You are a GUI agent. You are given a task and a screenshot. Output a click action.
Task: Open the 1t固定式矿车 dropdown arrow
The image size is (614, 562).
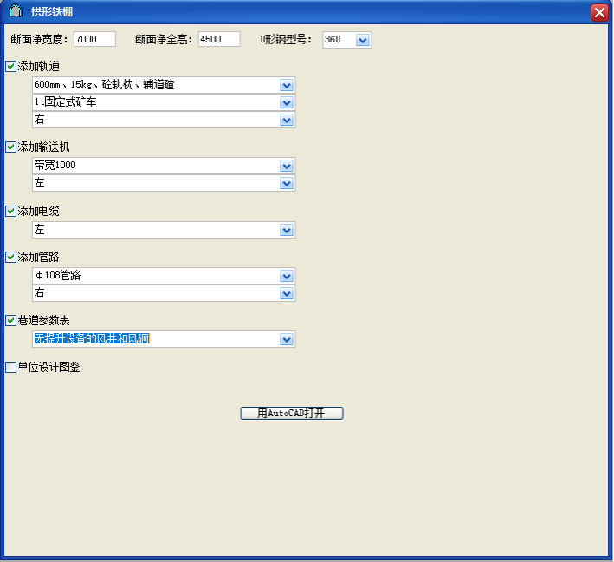click(x=287, y=102)
